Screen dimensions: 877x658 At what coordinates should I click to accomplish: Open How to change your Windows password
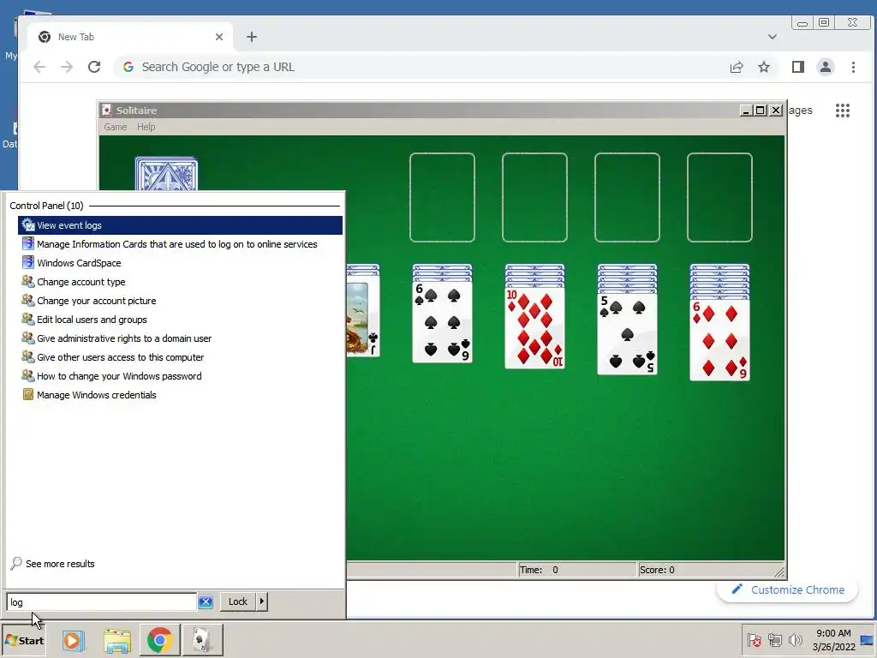(180, 376)
